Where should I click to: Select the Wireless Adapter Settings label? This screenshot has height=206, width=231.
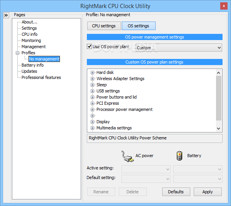pos(120,79)
